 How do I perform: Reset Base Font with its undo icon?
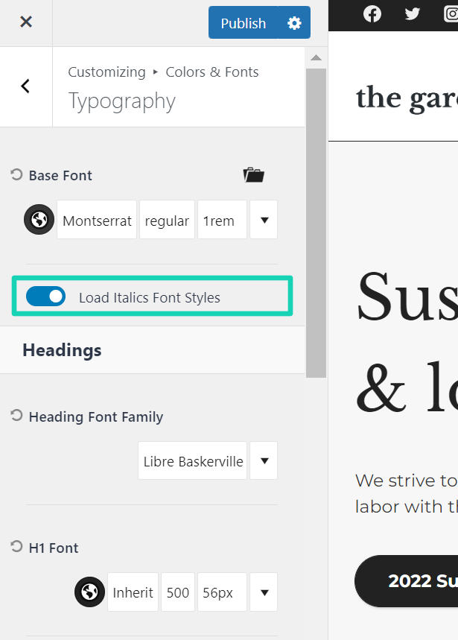click(16, 175)
